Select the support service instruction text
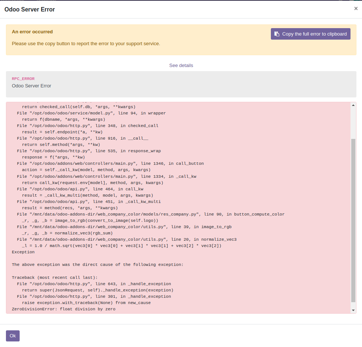The image size is (362, 347). click(86, 43)
